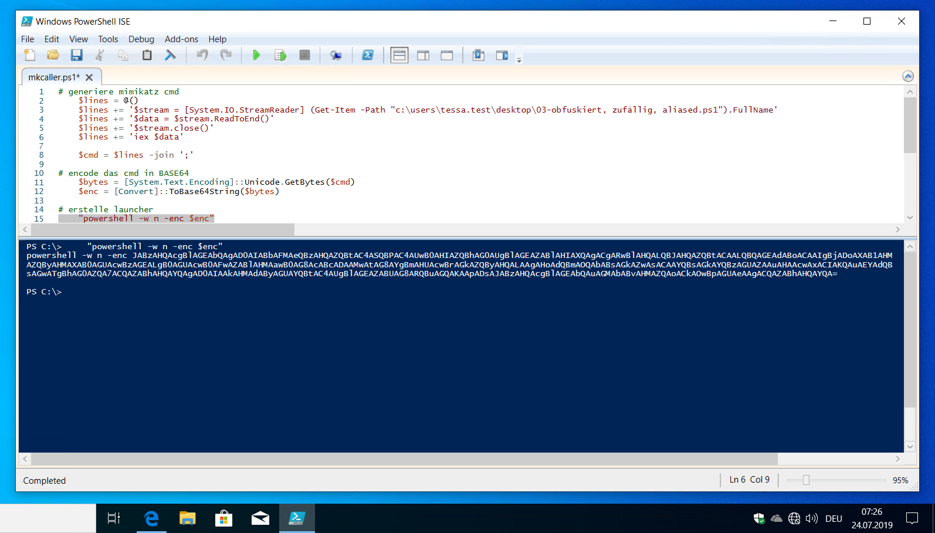
Task: Open network status globe tray icon
Action: pos(794,518)
